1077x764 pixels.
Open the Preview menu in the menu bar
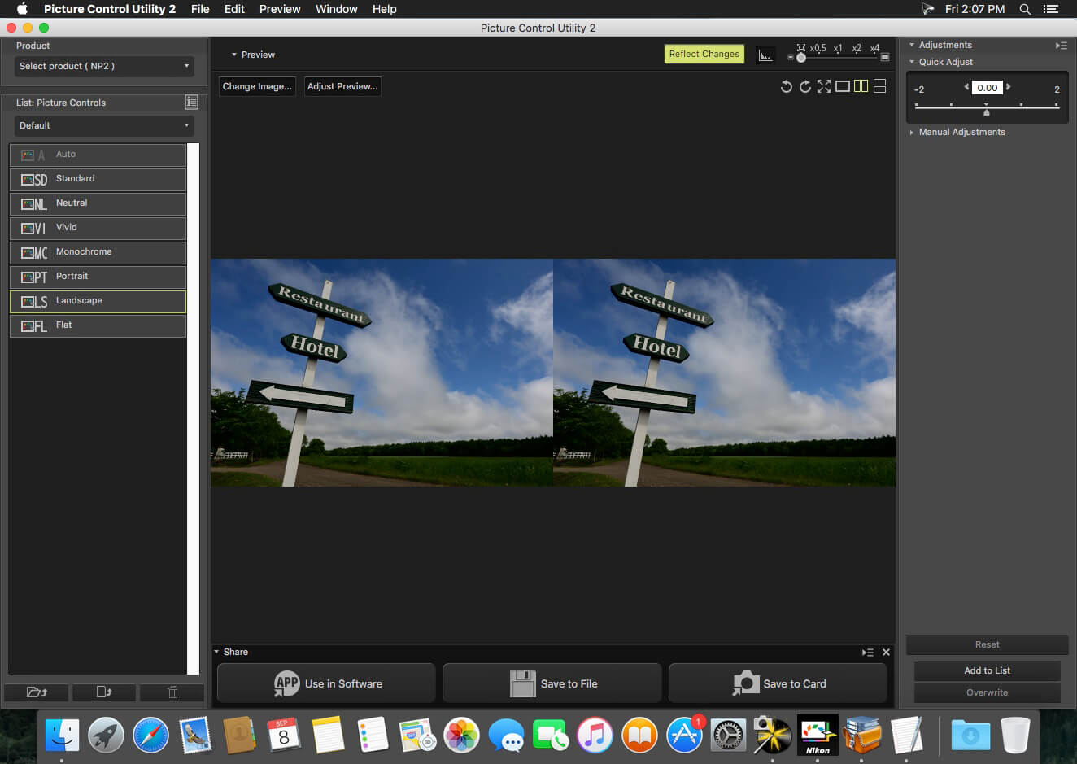pyautogui.click(x=280, y=9)
